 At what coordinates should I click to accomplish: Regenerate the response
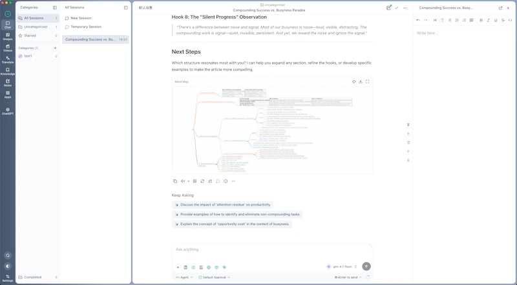(x=202, y=181)
